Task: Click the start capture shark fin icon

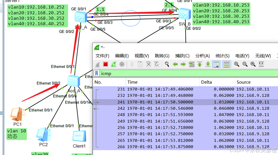Action: tap(97, 64)
